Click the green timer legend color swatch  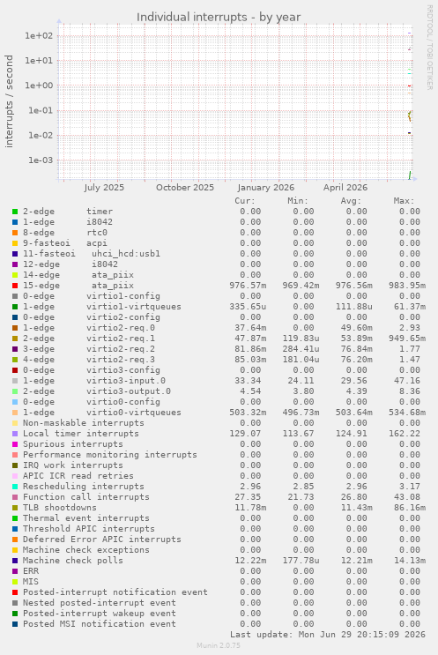15,212
